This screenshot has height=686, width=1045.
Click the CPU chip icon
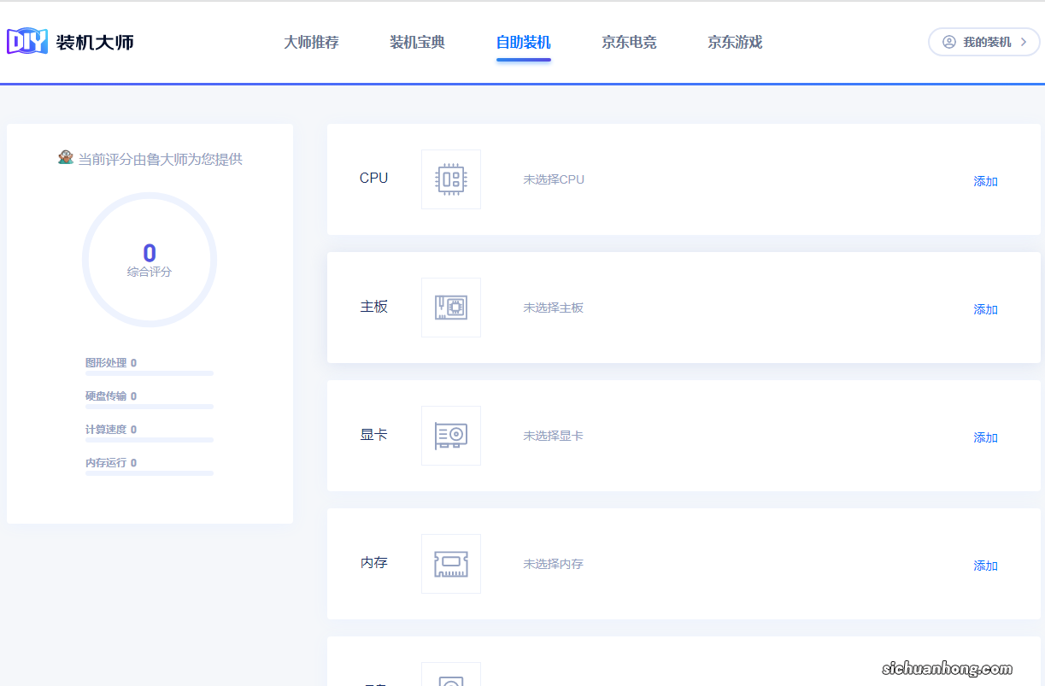click(450, 179)
